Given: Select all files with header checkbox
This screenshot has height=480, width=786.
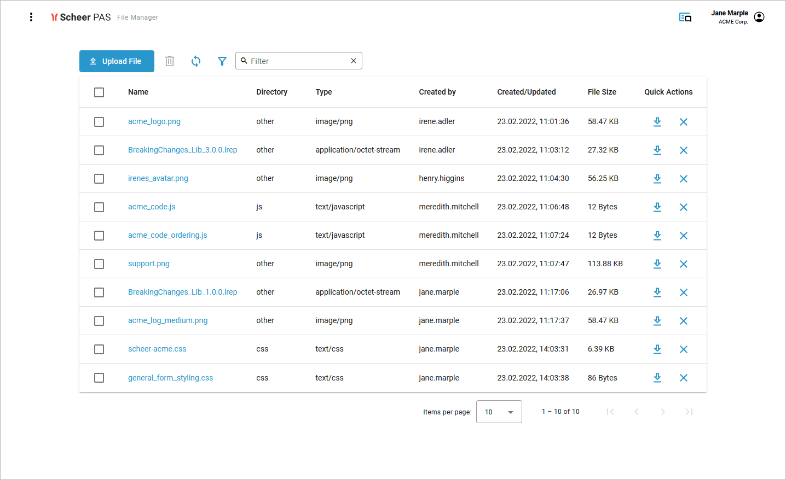Looking at the screenshot, I should point(99,92).
